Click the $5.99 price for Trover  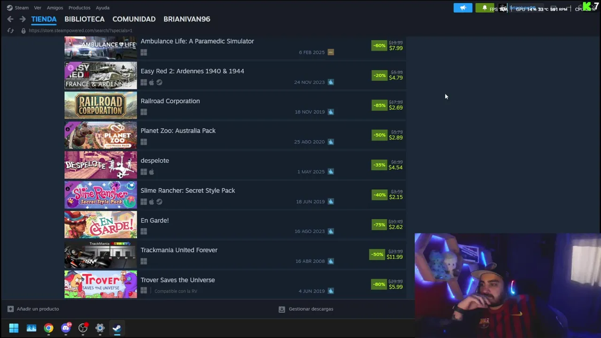(396, 287)
